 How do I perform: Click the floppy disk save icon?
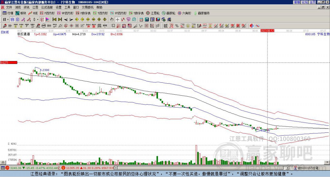(158, 20)
